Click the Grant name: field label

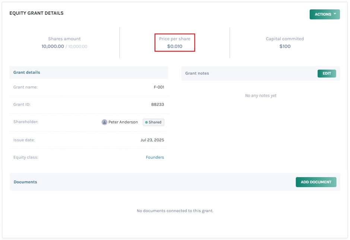(x=25, y=87)
